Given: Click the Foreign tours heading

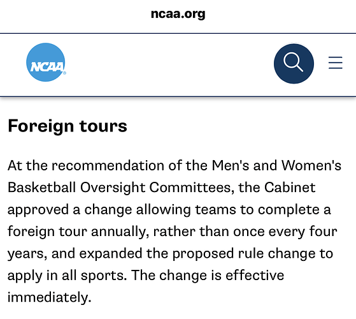Looking at the screenshot, I should pyautogui.click(x=68, y=126).
